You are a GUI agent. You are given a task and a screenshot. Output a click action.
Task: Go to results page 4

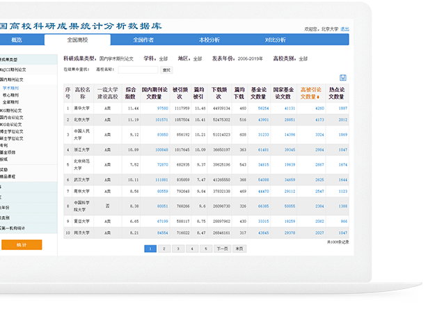[192, 249]
